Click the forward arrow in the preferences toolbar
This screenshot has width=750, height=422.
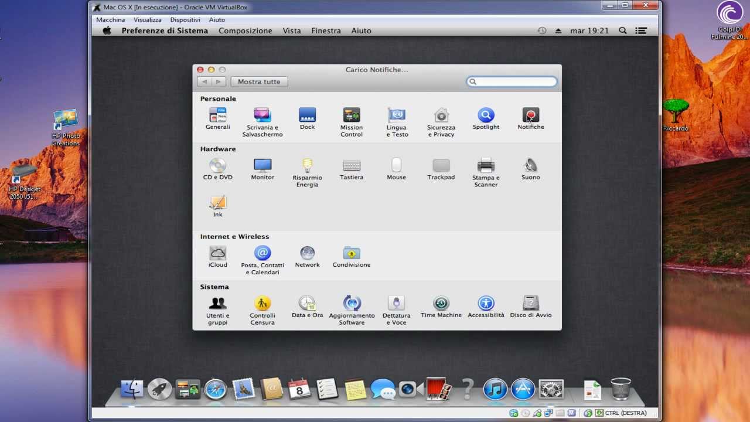pyautogui.click(x=219, y=82)
